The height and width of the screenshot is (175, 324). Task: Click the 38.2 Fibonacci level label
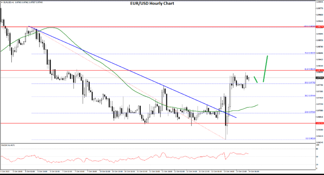click(x=310, y=96)
